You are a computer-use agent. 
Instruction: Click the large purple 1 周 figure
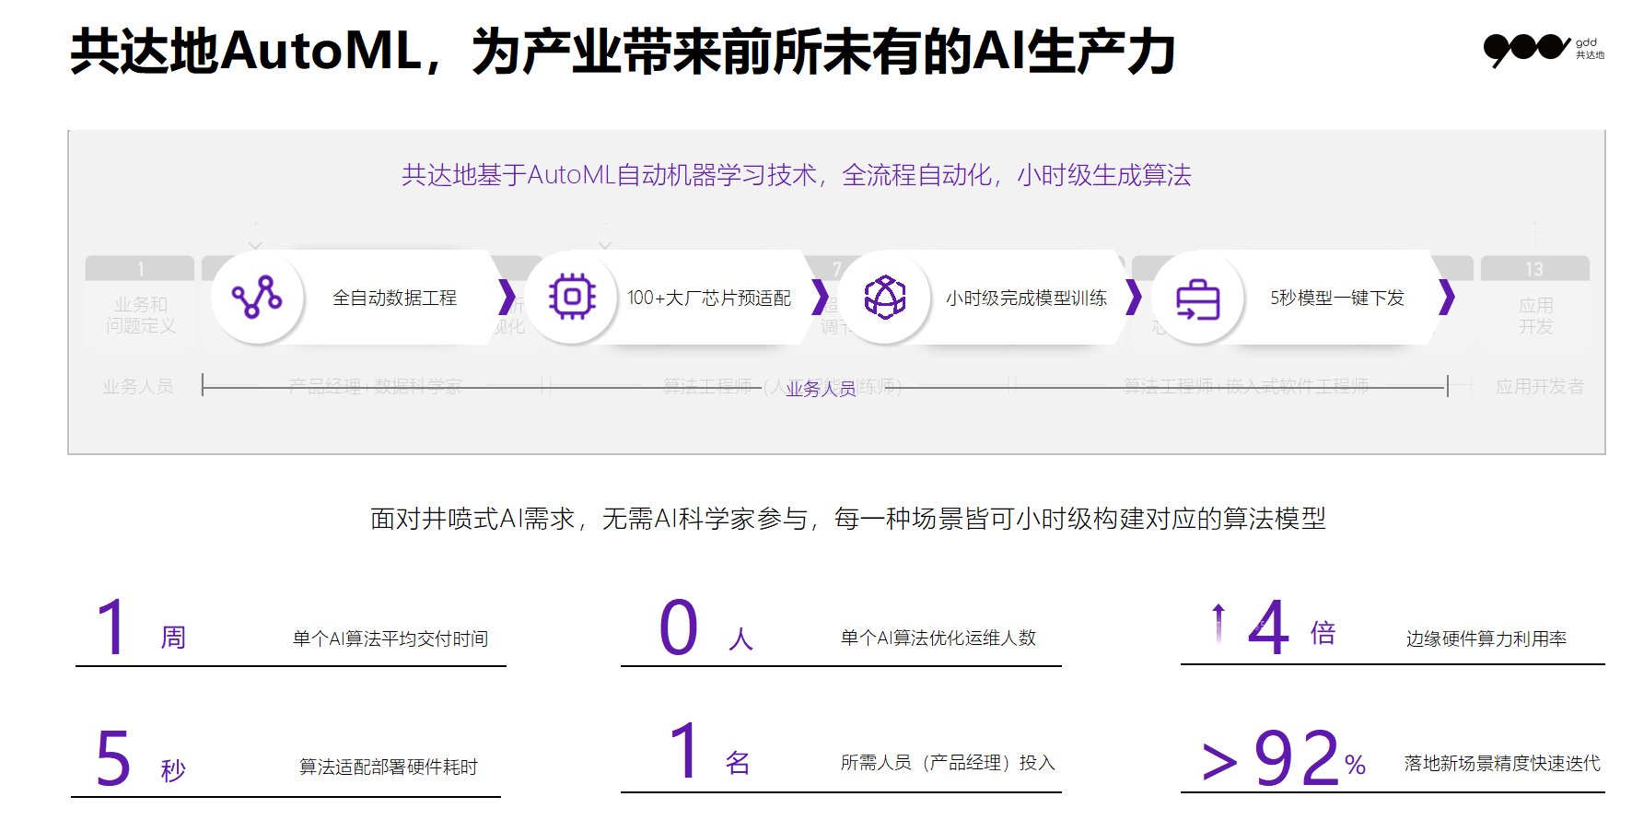point(141,628)
